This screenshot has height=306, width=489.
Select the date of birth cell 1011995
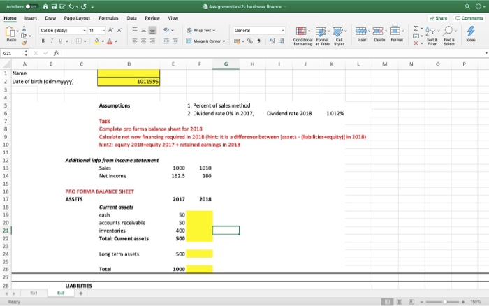[129, 82]
